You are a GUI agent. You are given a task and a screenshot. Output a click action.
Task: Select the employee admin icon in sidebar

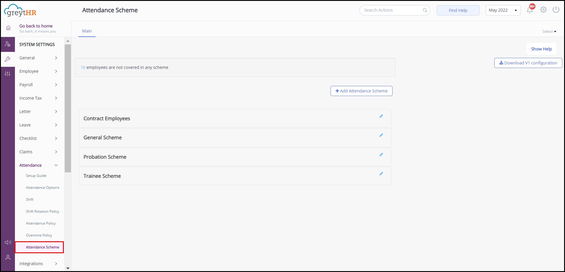tap(8, 44)
